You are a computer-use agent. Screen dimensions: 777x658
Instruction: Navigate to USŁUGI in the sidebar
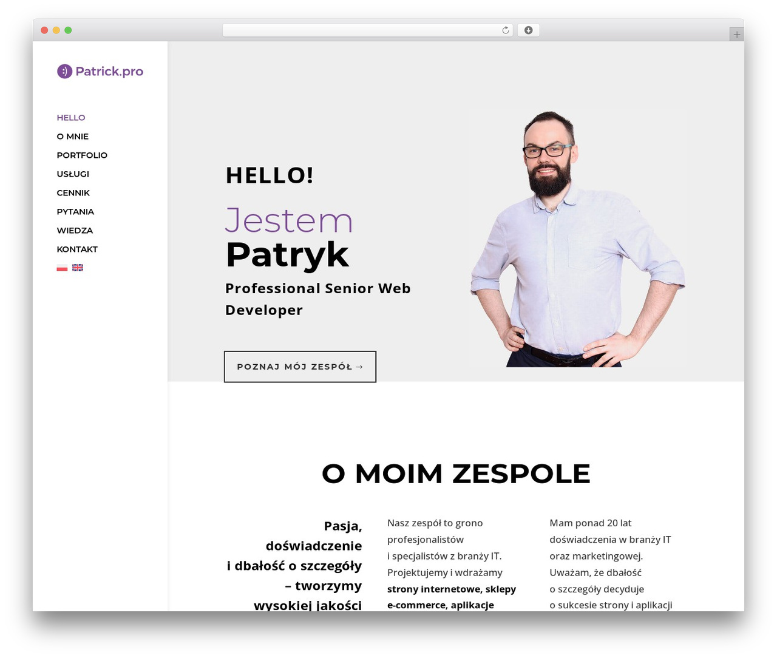[73, 174]
